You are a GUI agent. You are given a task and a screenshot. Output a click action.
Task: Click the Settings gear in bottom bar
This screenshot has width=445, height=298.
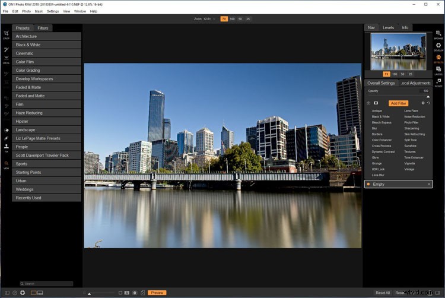(x=23, y=293)
